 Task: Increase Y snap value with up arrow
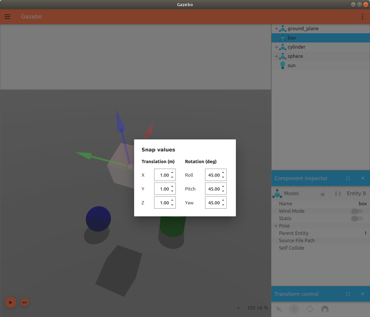[172, 186]
